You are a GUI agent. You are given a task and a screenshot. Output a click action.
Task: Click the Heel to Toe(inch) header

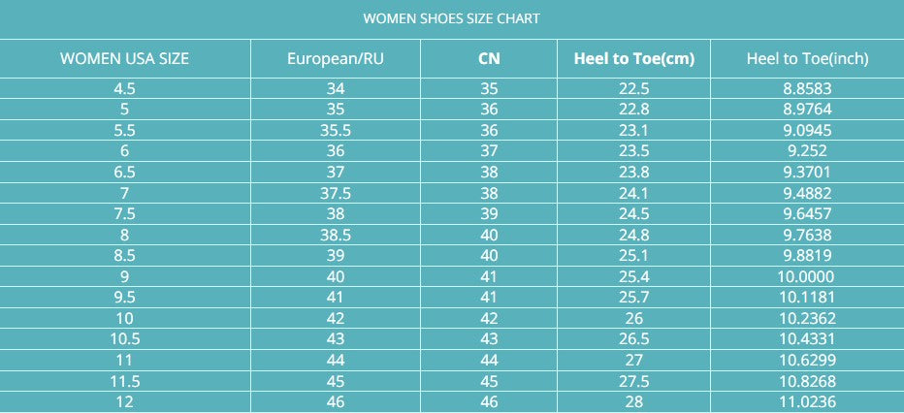pos(807,58)
